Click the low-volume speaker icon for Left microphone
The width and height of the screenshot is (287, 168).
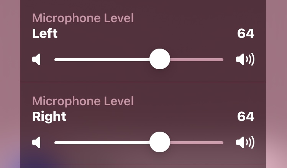[x=36, y=59]
